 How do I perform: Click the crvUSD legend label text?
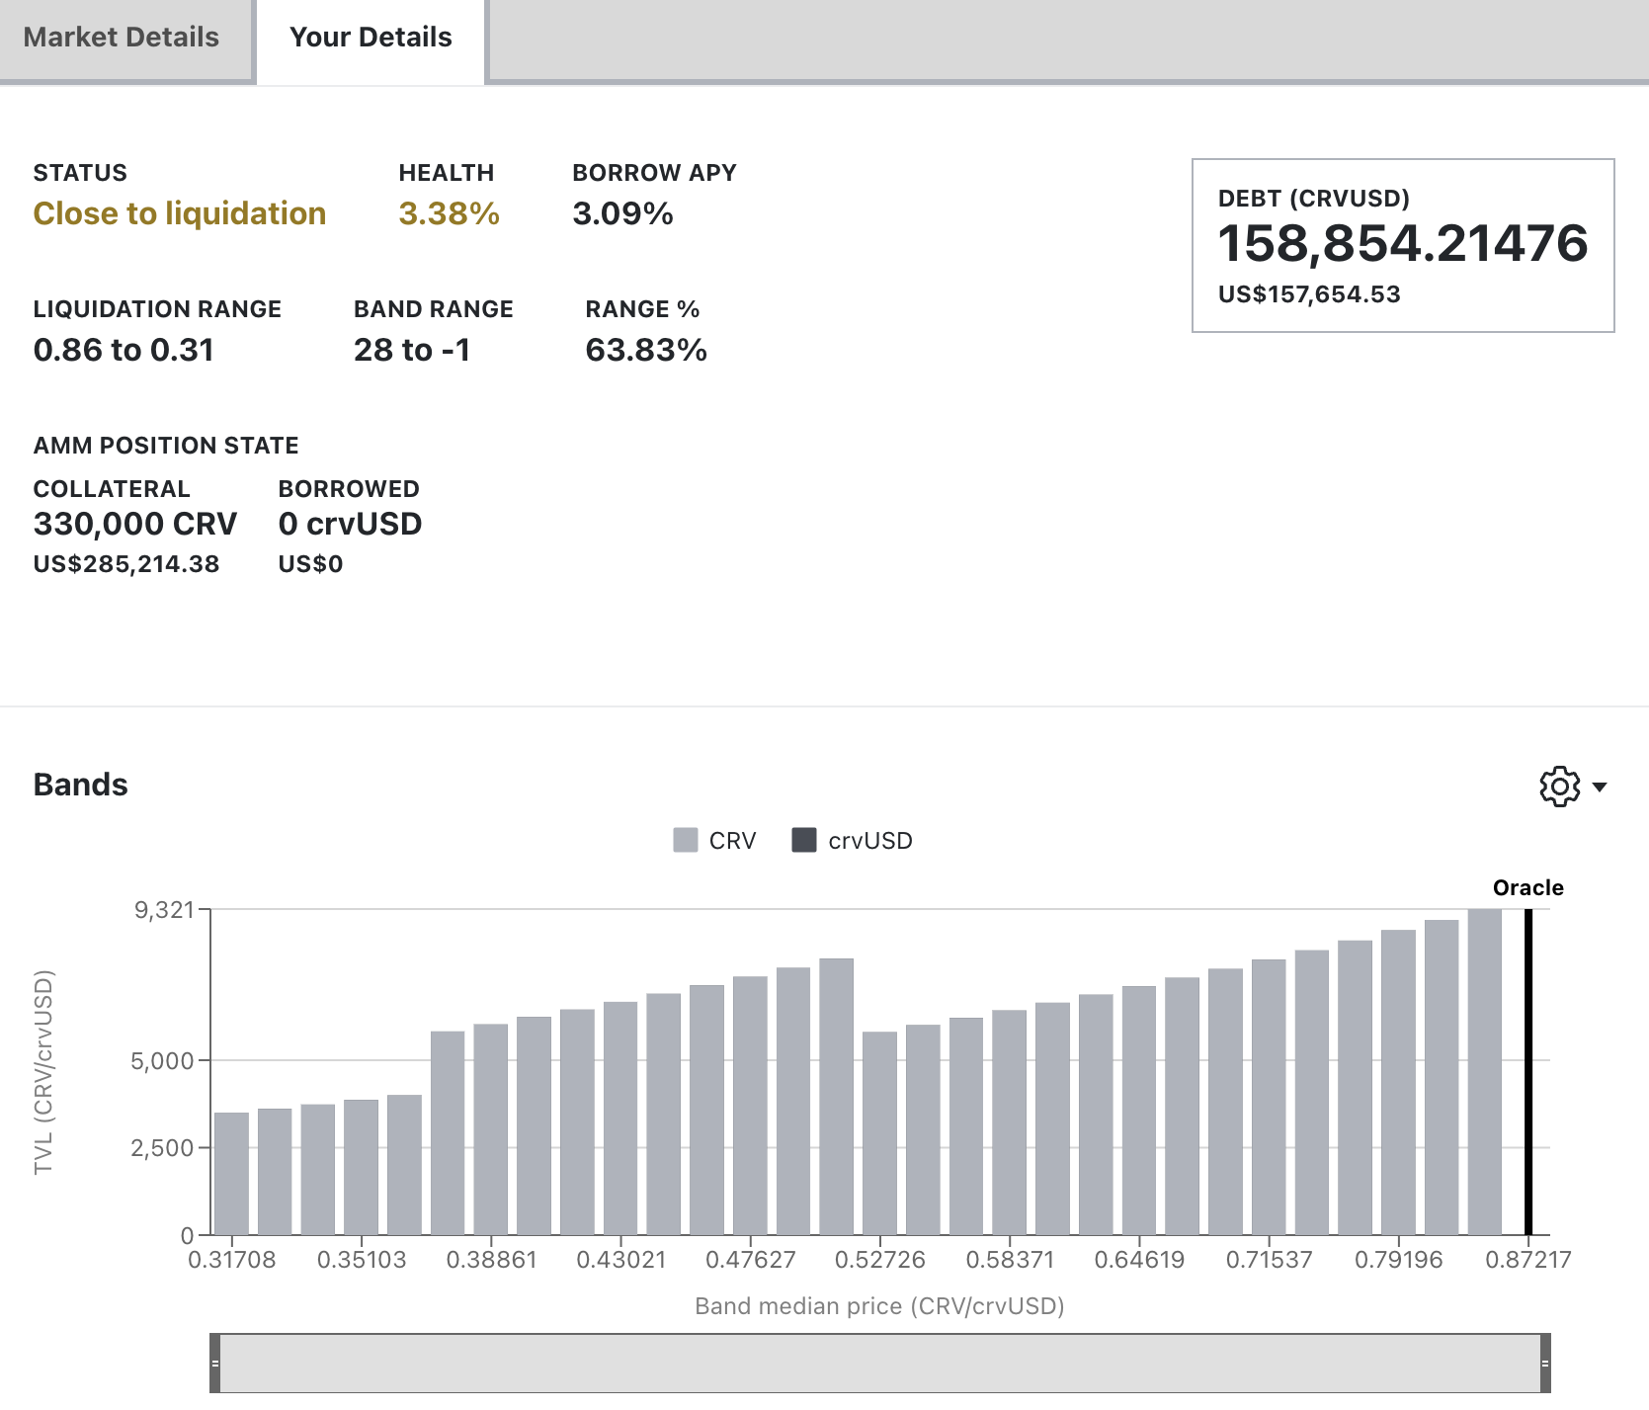[x=870, y=841]
